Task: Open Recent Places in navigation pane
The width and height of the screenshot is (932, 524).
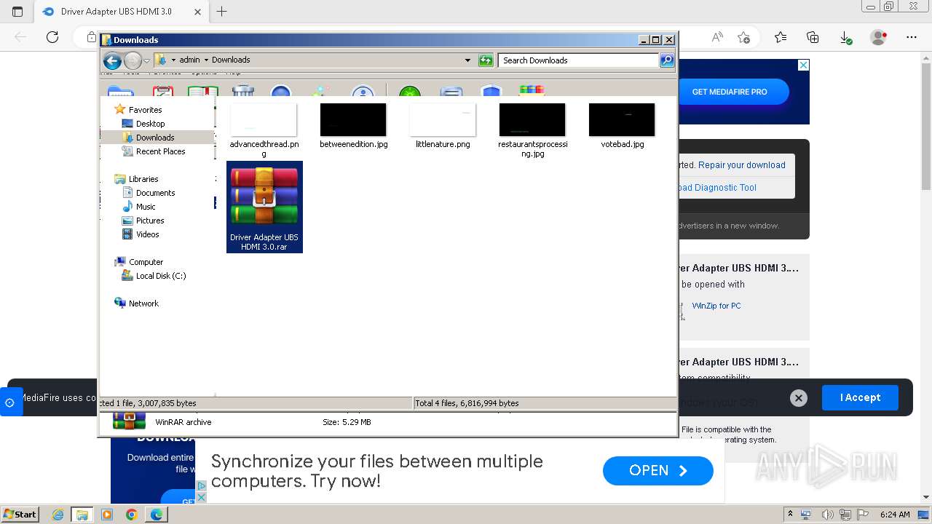Action: click(160, 151)
